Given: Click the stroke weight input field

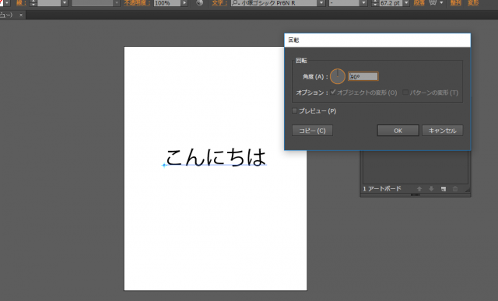Looking at the screenshot, I should point(49,3).
